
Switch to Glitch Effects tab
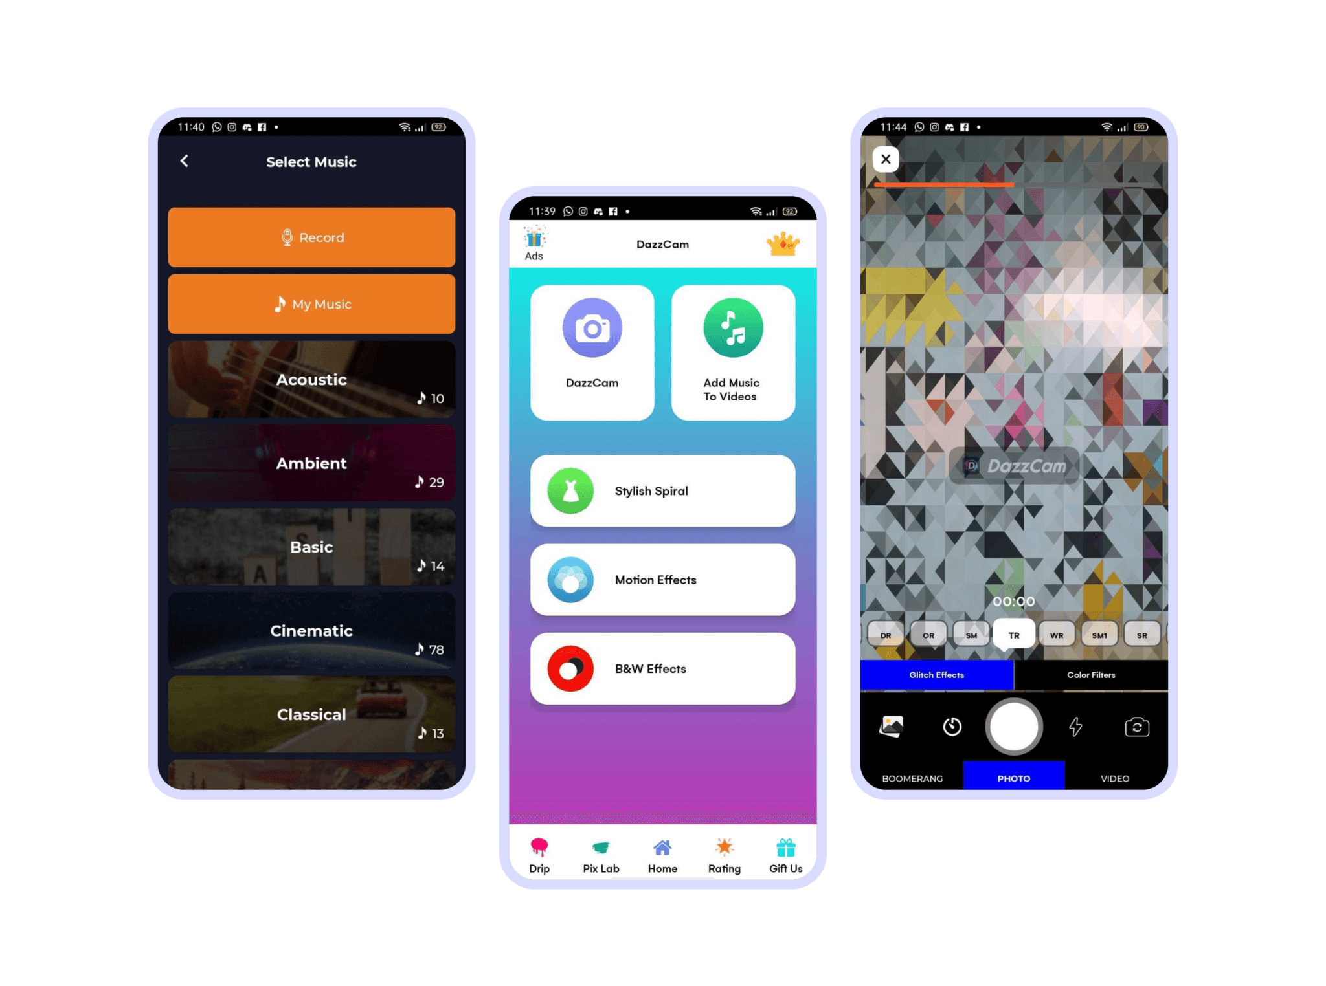pyautogui.click(x=939, y=674)
